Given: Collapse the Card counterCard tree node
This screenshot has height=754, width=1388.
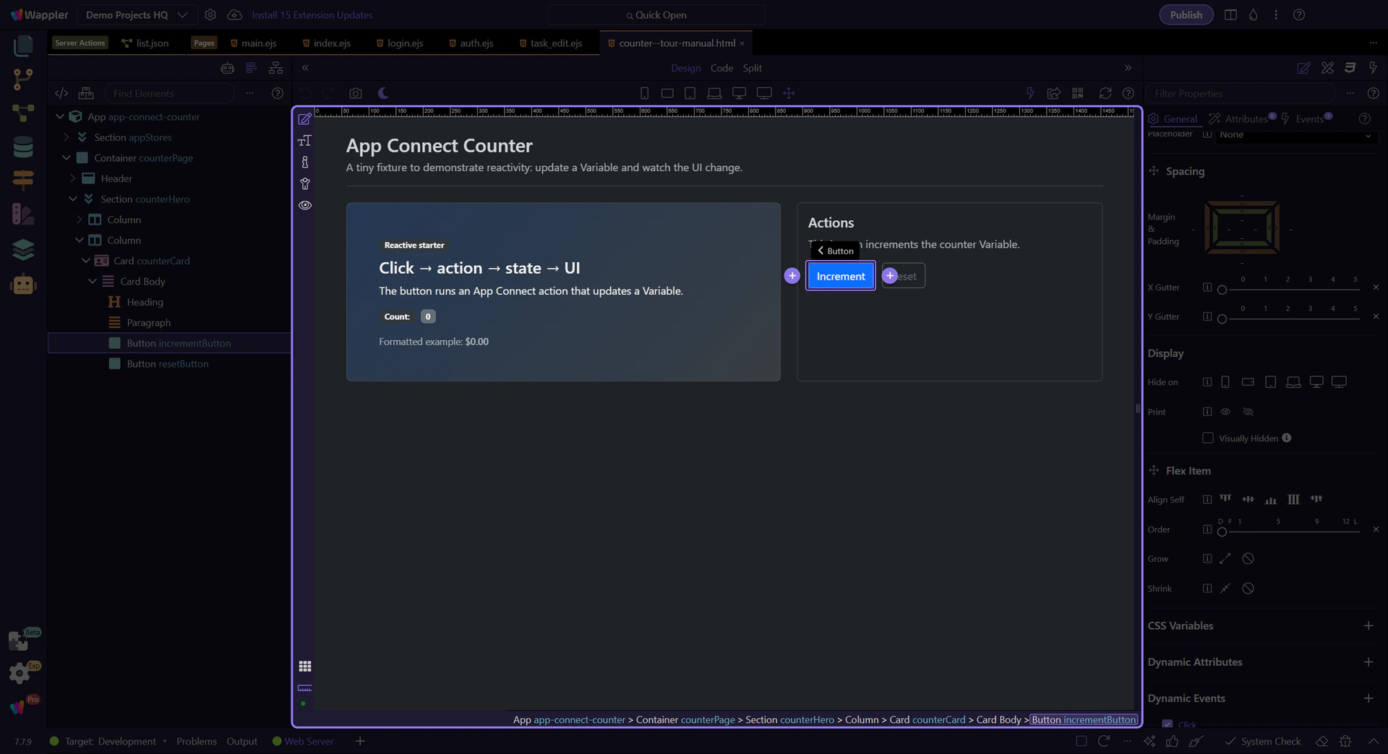Looking at the screenshot, I should (86, 261).
